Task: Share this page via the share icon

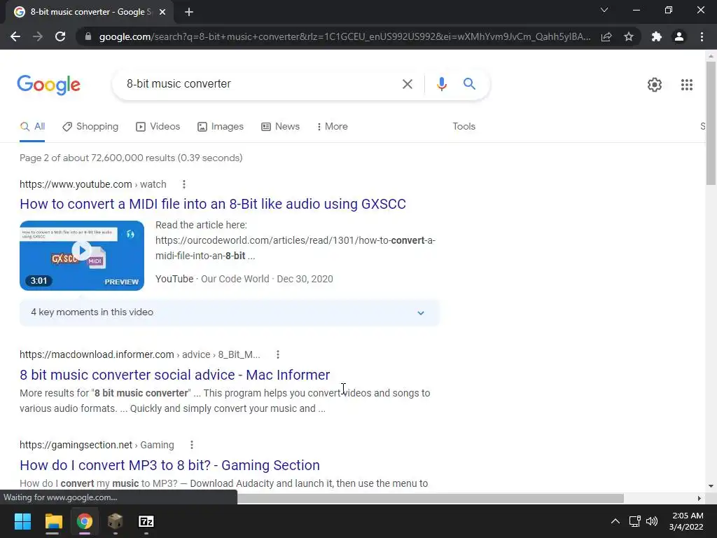Action: click(x=606, y=36)
